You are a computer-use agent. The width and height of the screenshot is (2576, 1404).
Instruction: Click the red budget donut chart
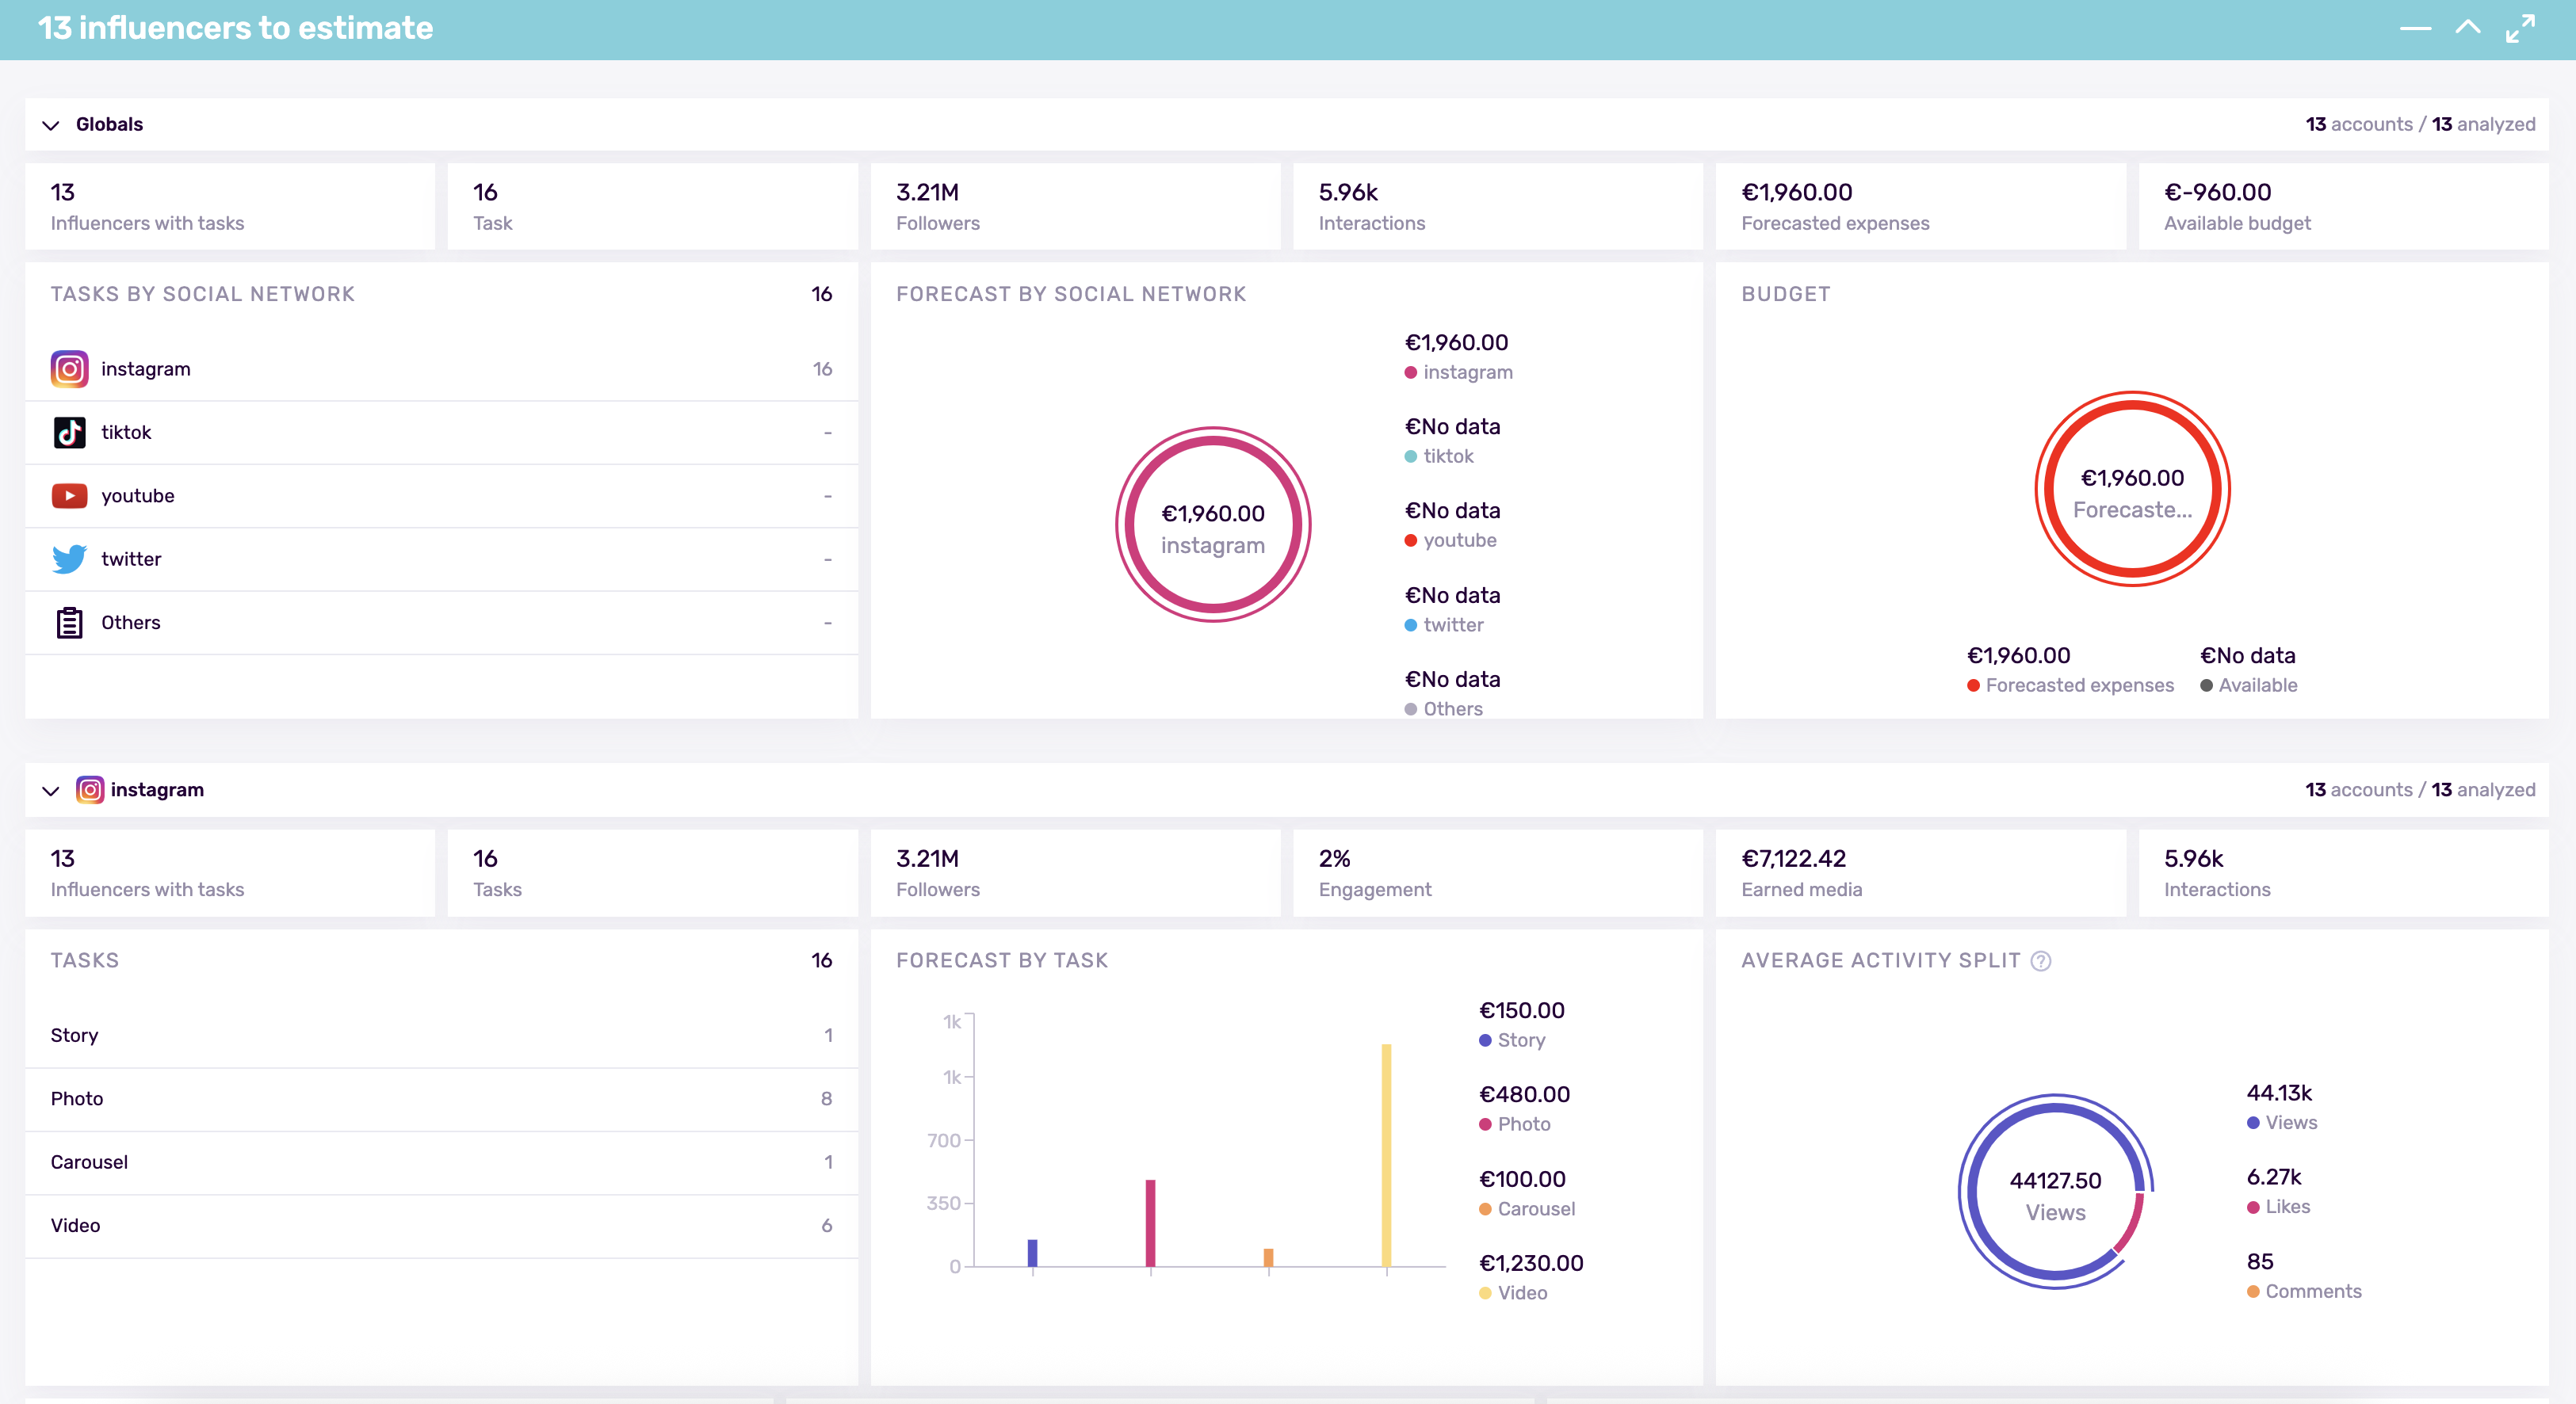tap(2131, 406)
